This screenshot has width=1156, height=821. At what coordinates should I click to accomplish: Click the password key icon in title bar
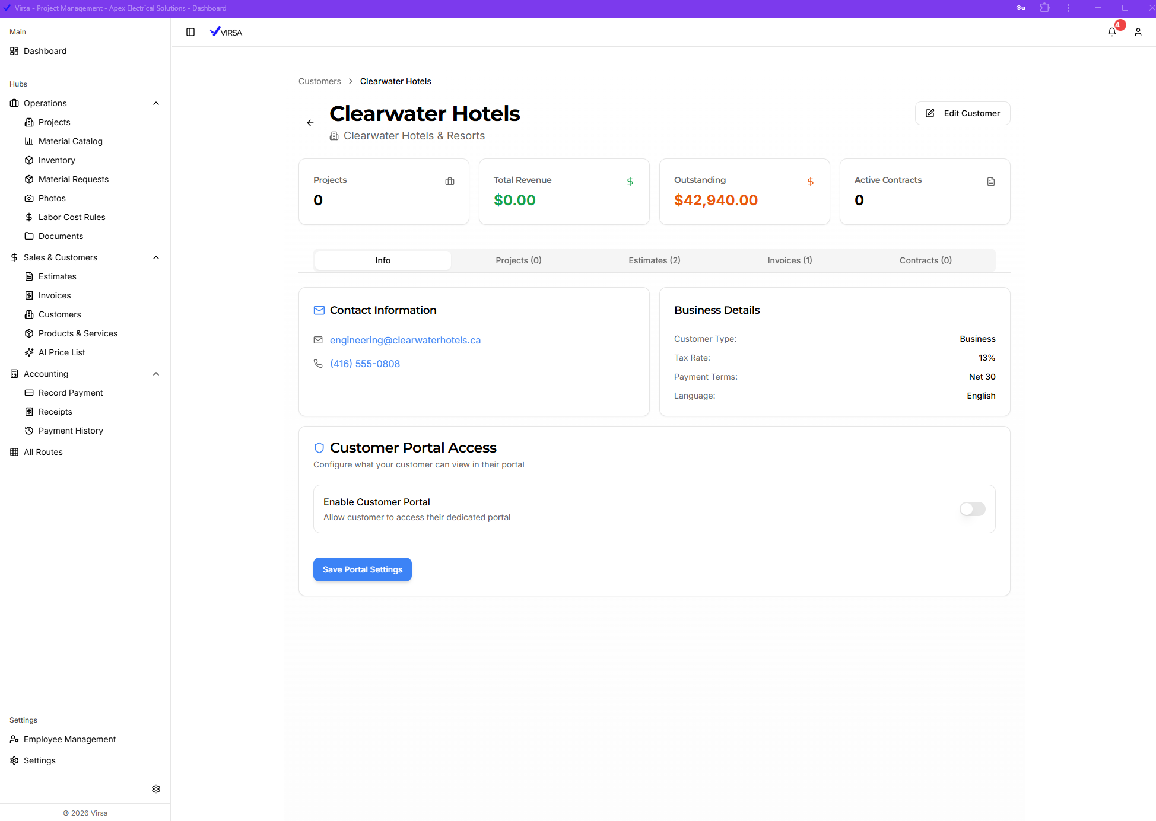point(1021,8)
